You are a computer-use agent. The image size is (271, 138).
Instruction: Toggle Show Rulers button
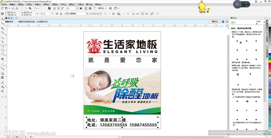86,8
